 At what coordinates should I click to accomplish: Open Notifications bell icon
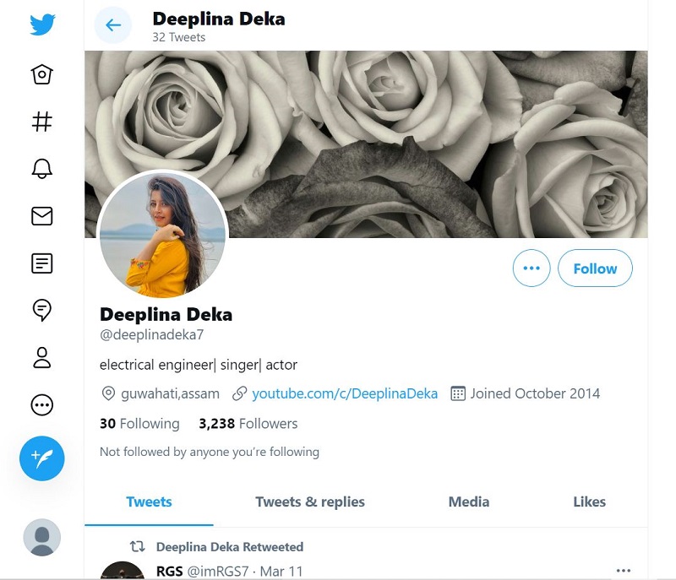[41, 169]
